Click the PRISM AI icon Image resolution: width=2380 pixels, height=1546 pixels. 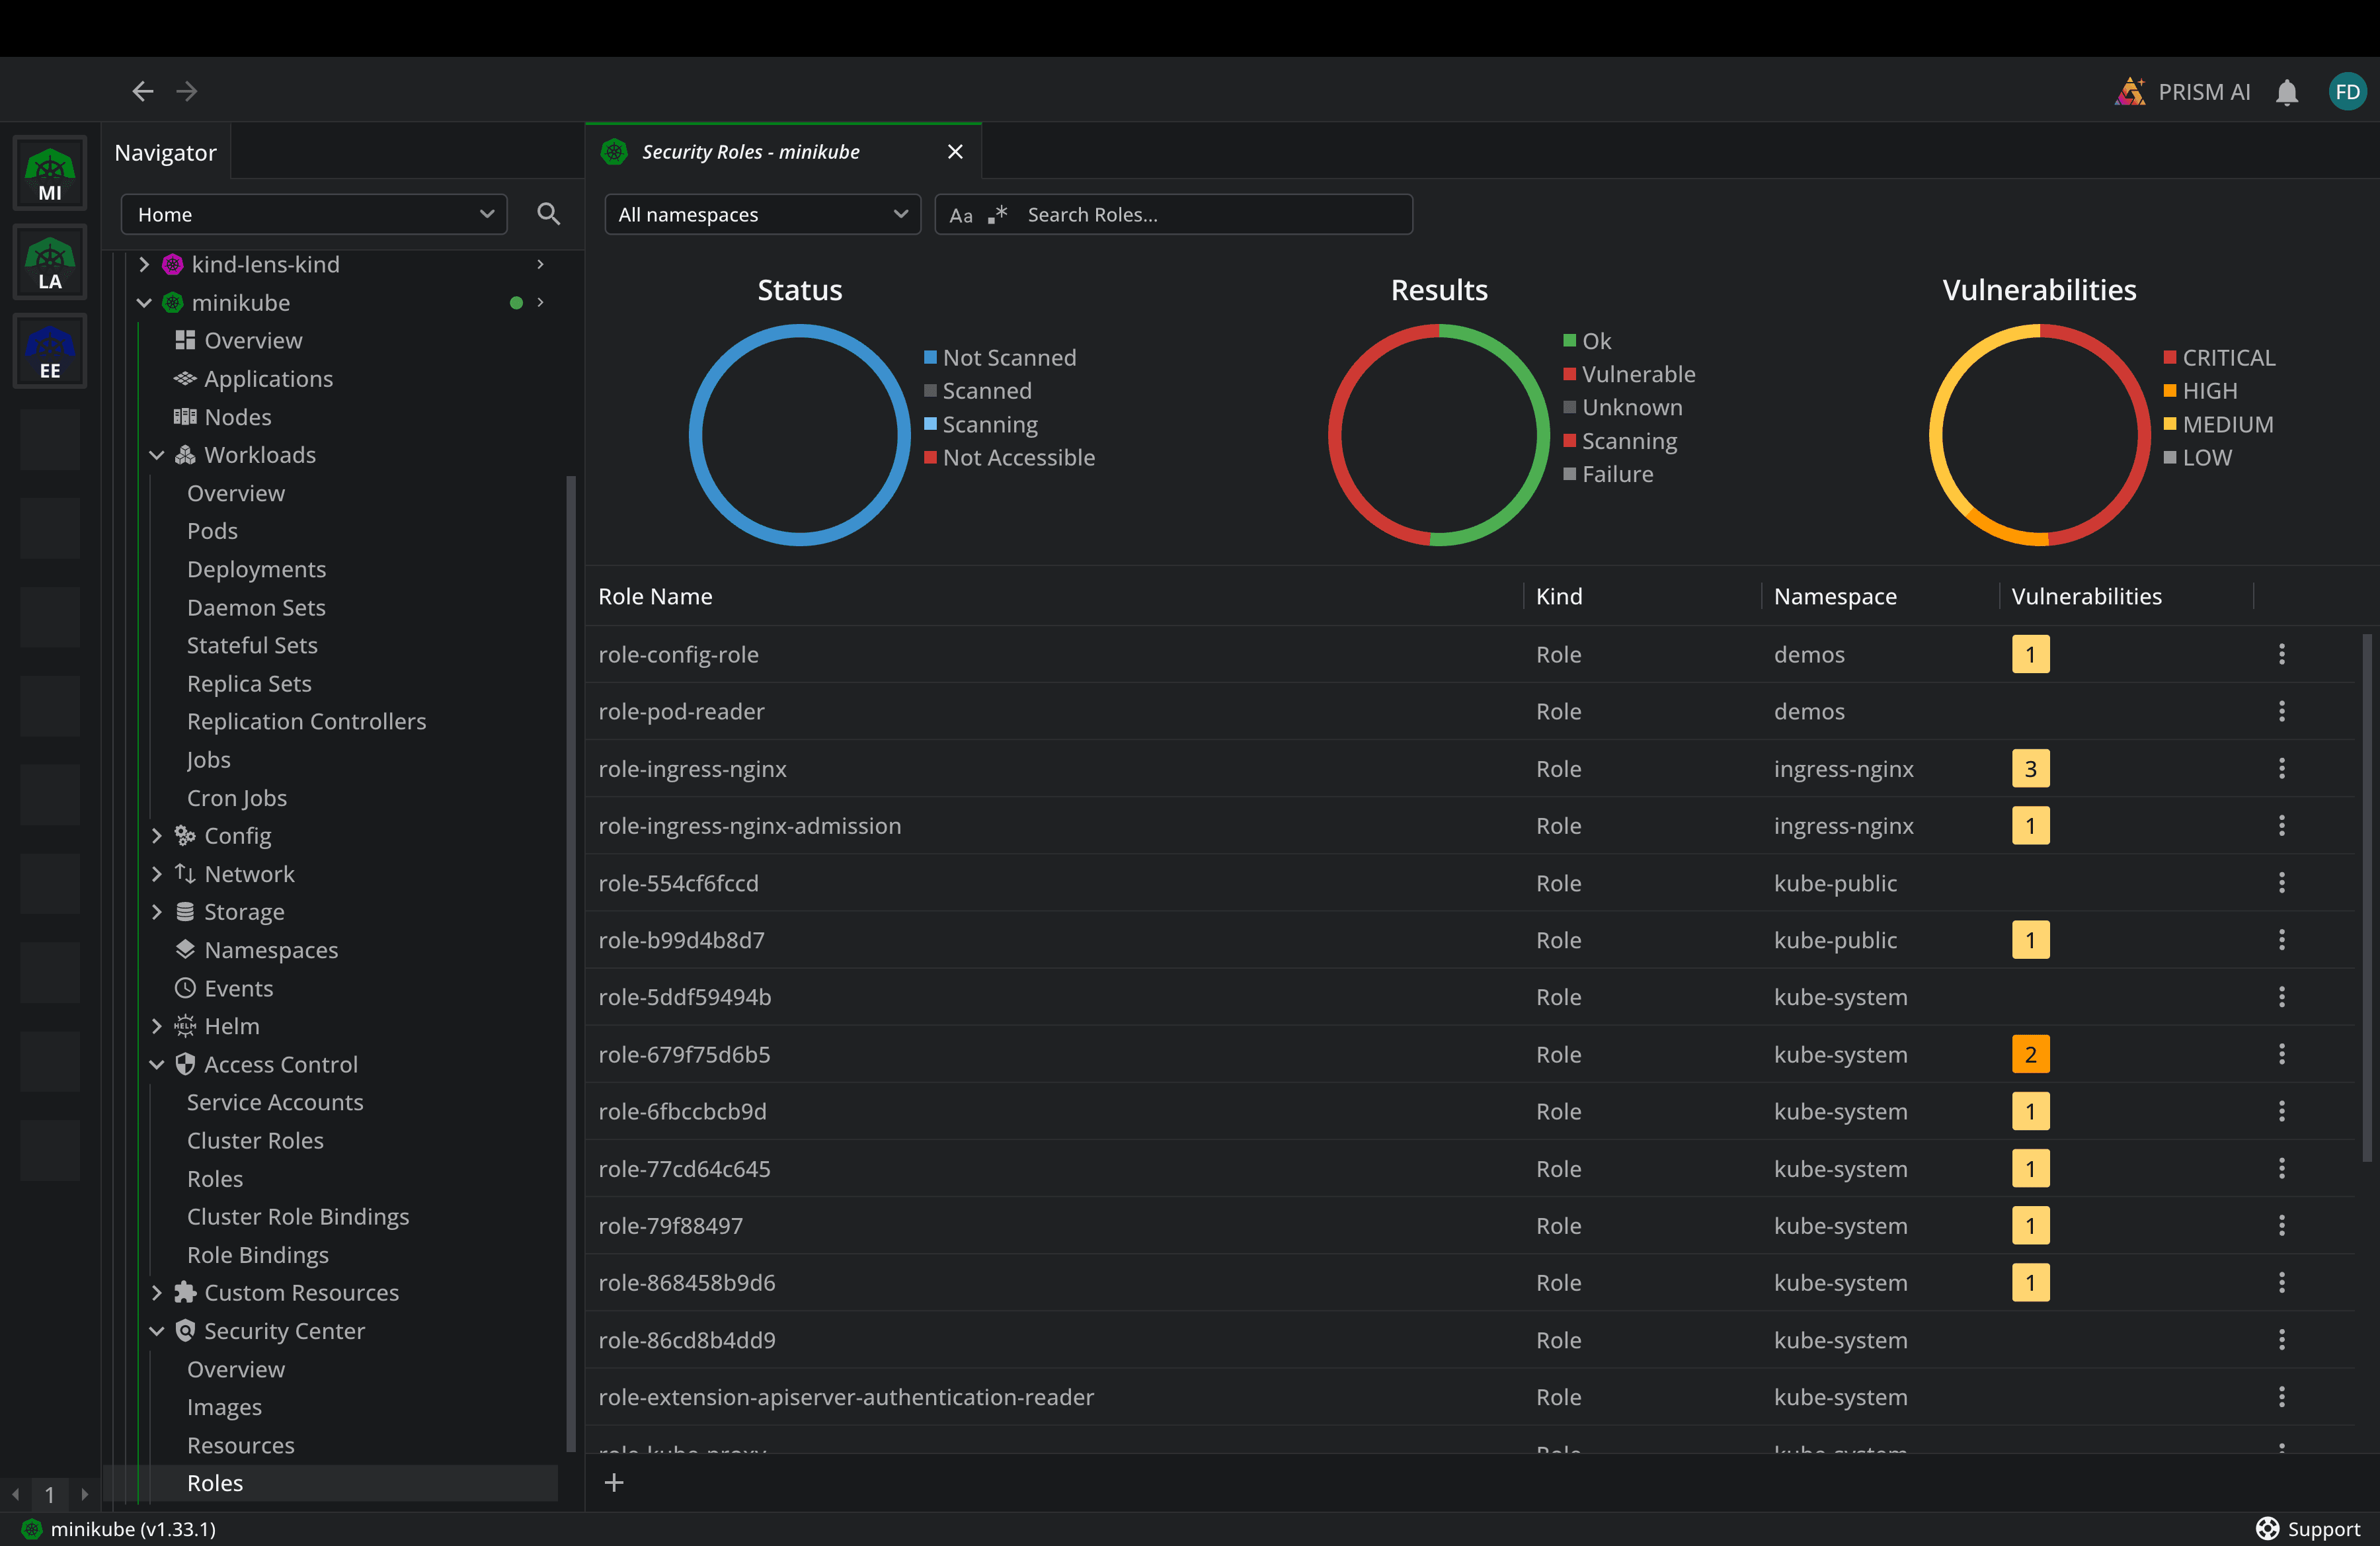[2130, 92]
